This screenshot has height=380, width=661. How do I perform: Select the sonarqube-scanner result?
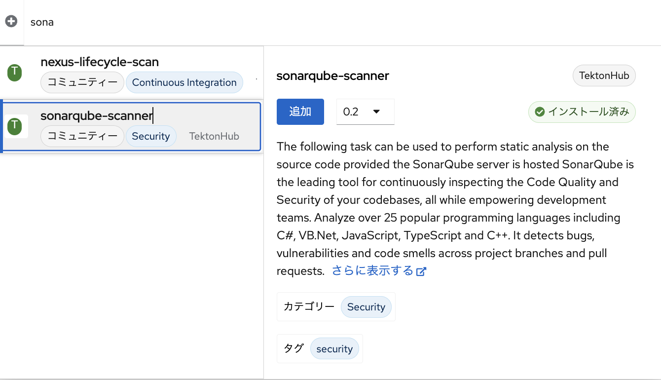click(x=97, y=116)
